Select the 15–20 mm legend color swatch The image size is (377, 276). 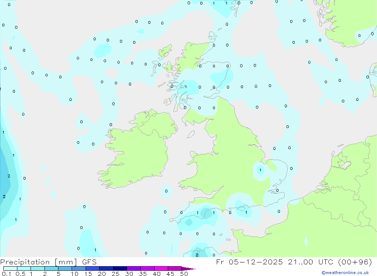pos(93,268)
